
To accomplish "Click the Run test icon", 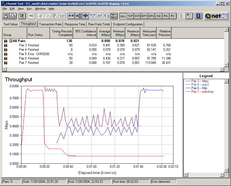I will 22,16.
